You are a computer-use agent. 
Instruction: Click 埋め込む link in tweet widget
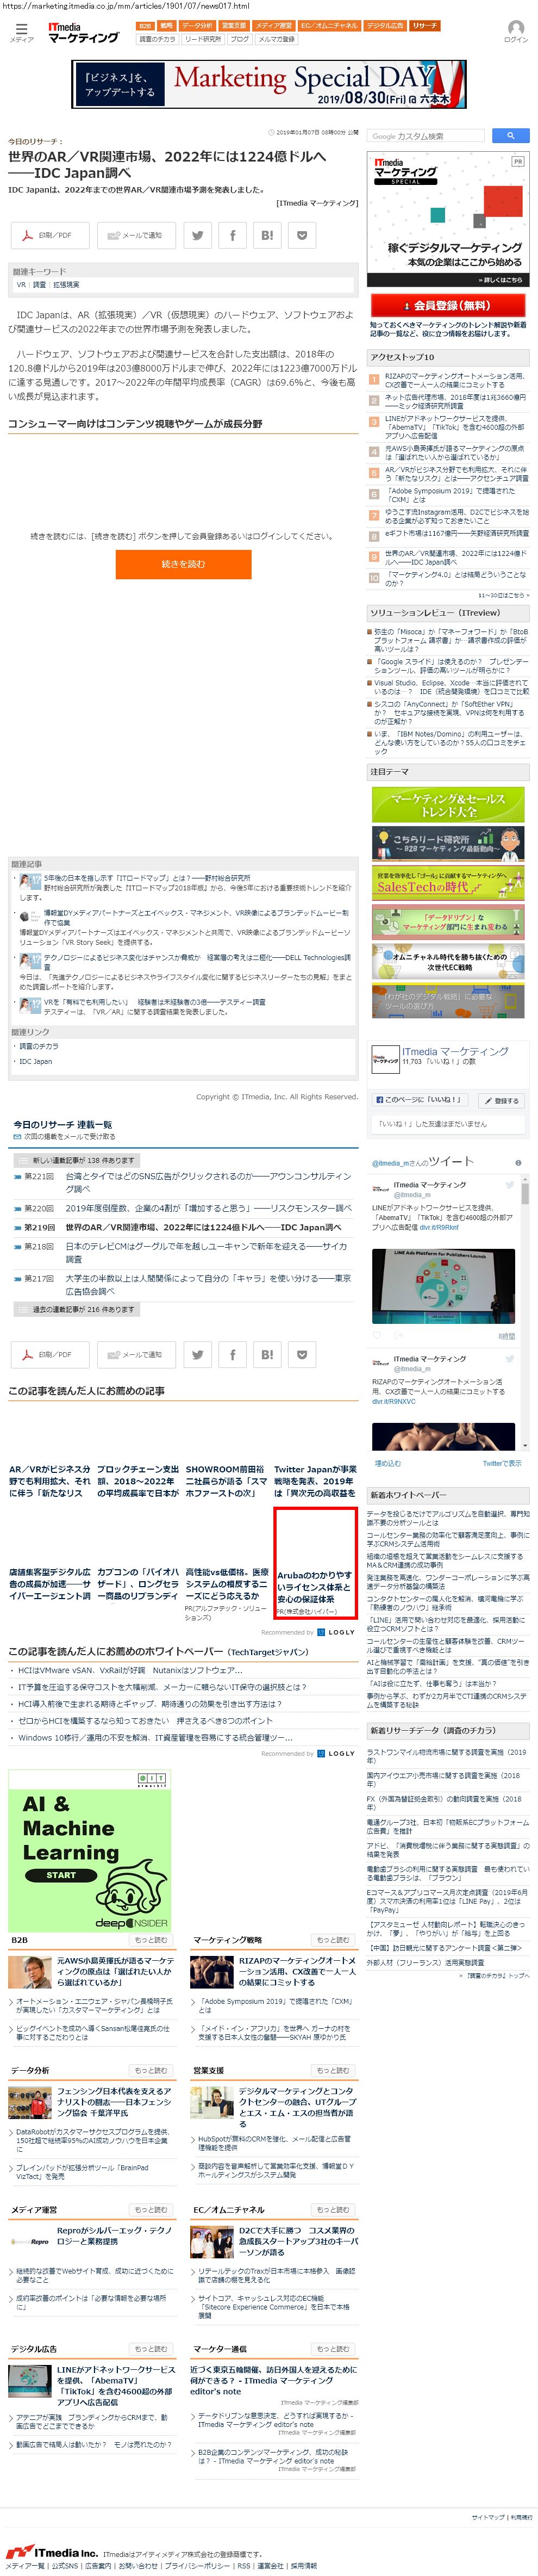pyautogui.click(x=387, y=1462)
